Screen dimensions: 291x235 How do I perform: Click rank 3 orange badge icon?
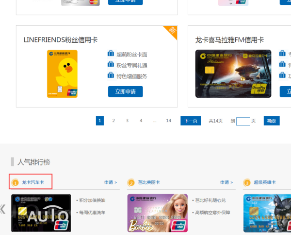point(247,182)
